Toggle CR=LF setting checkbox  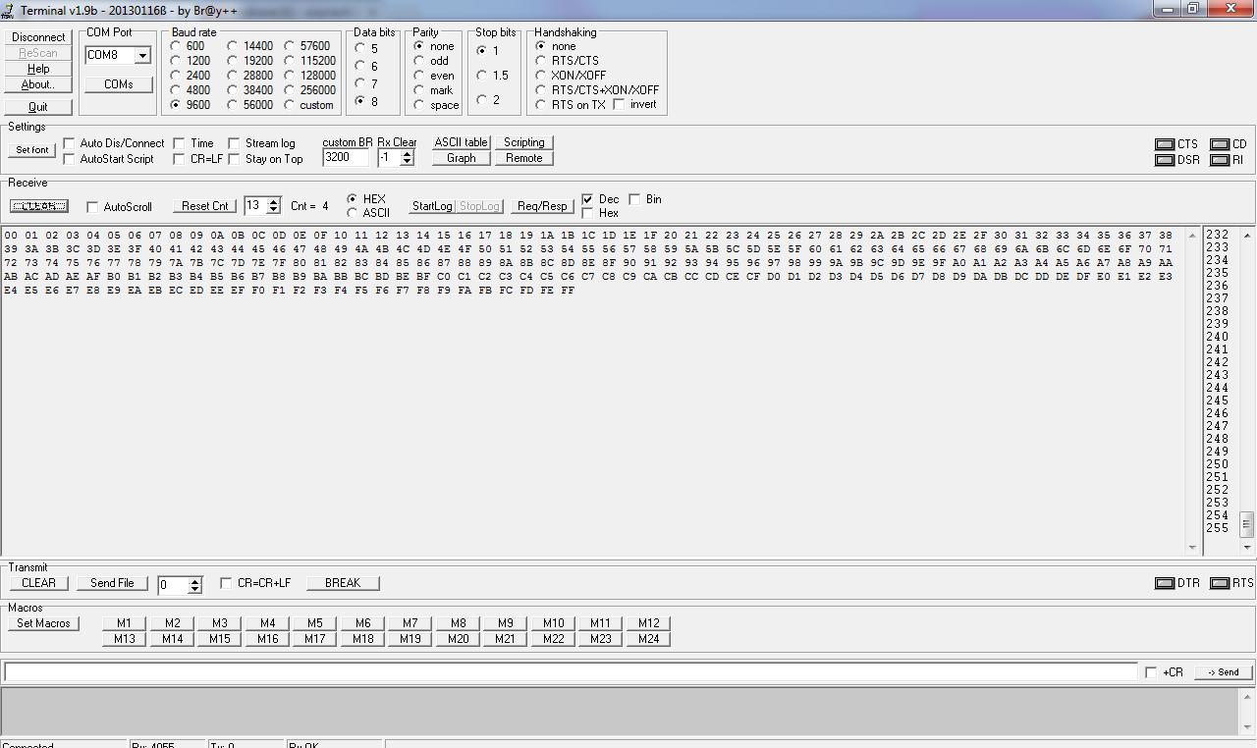click(x=179, y=159)
